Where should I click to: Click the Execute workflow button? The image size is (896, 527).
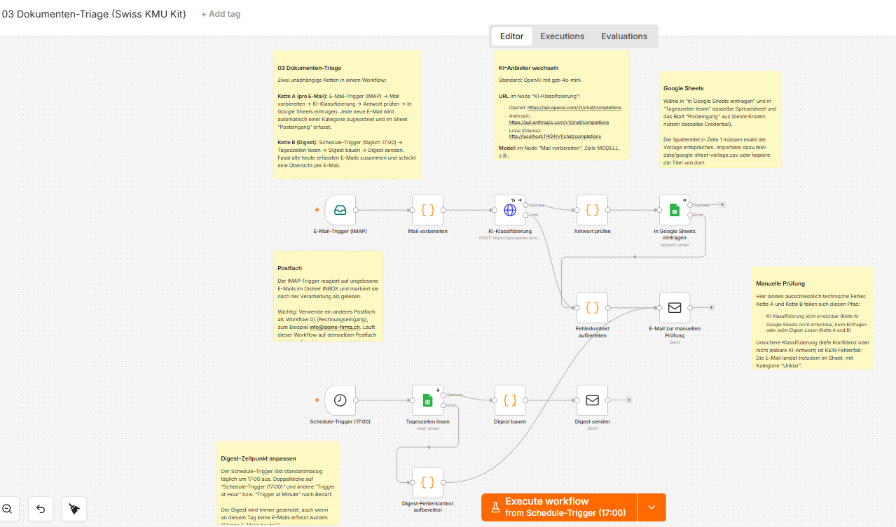[x=559, y=507]
